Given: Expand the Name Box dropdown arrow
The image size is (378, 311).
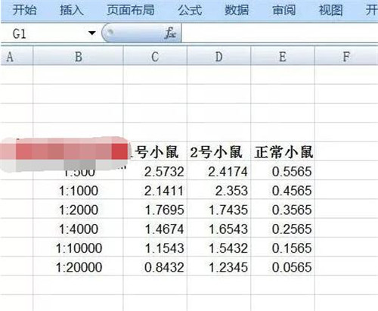Looking at the screenshot, I should (x=92, y=33).
